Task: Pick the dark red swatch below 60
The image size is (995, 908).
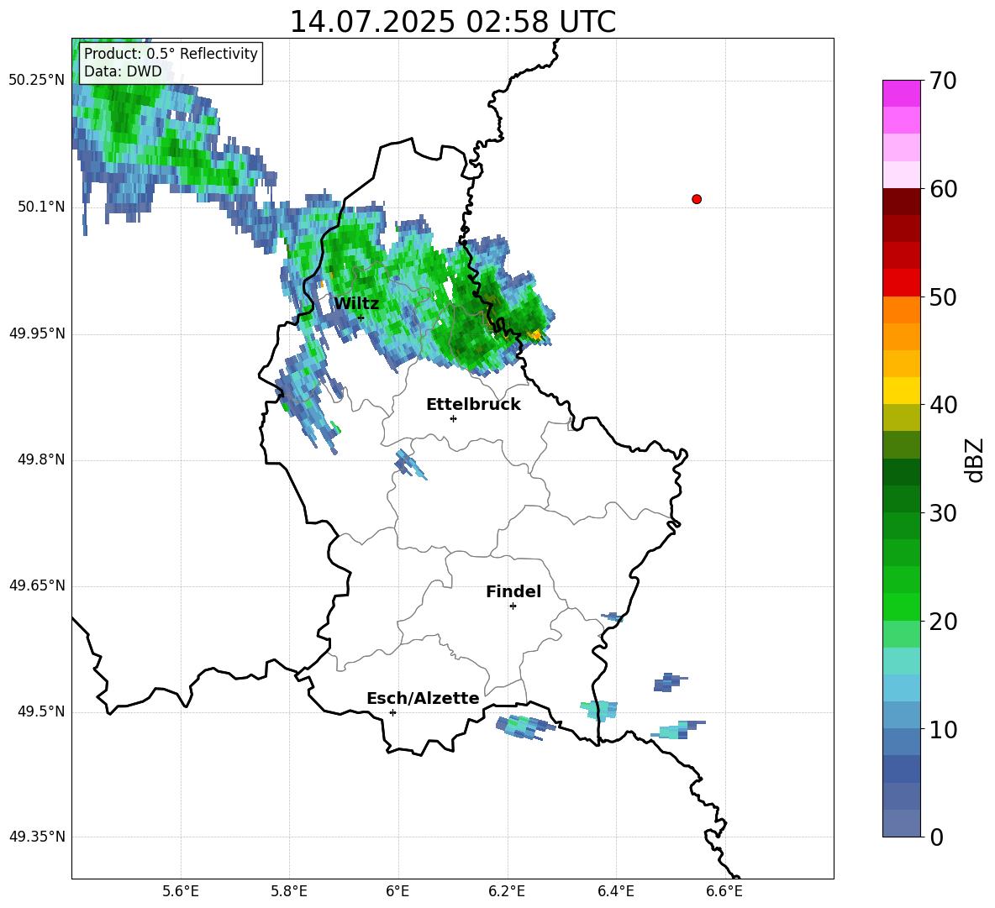Action: (x=901, y=202)
